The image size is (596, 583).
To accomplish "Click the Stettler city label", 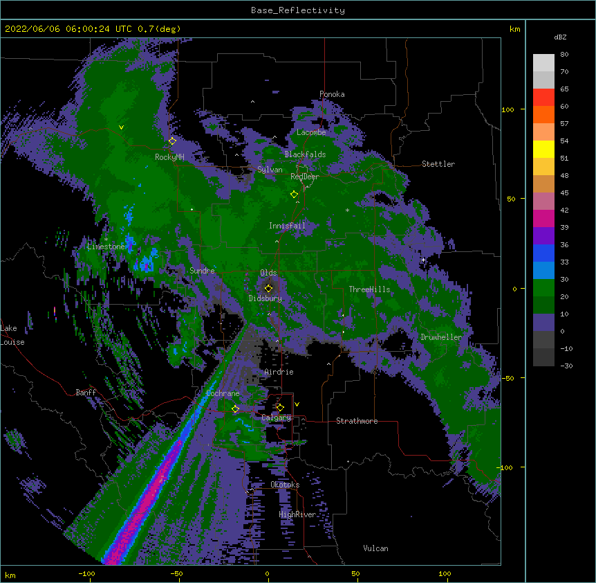I will pos(438,164).
